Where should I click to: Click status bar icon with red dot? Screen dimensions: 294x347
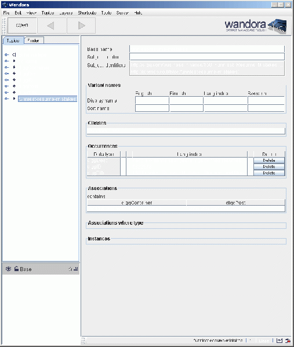[288, 341]
